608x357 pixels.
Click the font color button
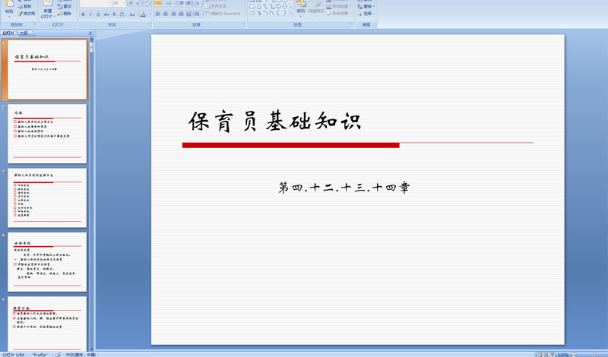coord(143,14)
